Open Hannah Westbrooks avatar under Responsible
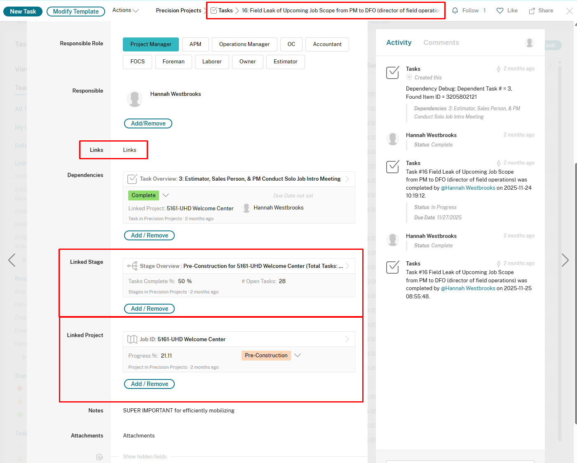 point(135,99)
